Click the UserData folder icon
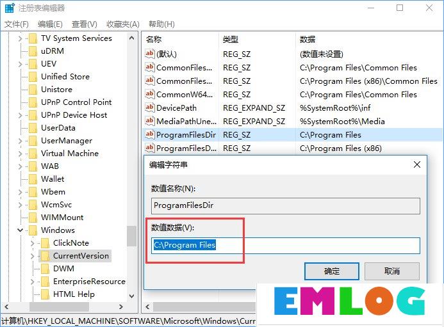The width and height of the screenshot is (444, 327). coord(33,128)
